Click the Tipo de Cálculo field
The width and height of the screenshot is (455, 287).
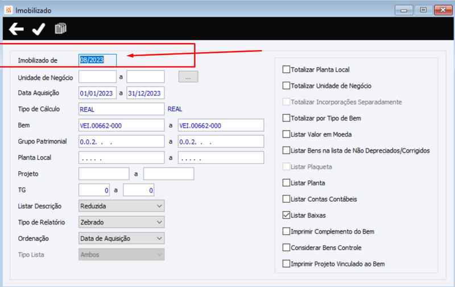coord(121,109)
